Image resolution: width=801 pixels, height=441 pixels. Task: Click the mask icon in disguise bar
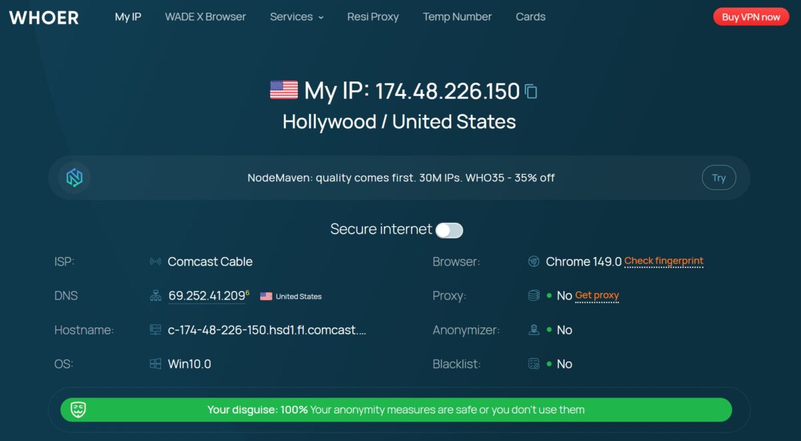(x=79, y=410)
